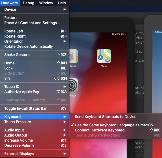Toggle Rotate Device Automatically
162x158 pixels.
coord(35,46)
